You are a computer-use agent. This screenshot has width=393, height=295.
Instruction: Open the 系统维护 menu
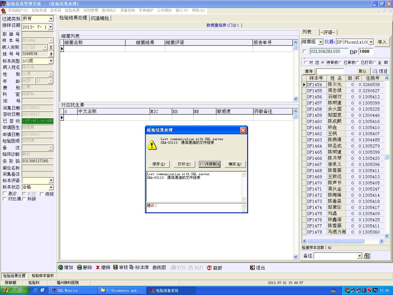(x=18, y=10)
